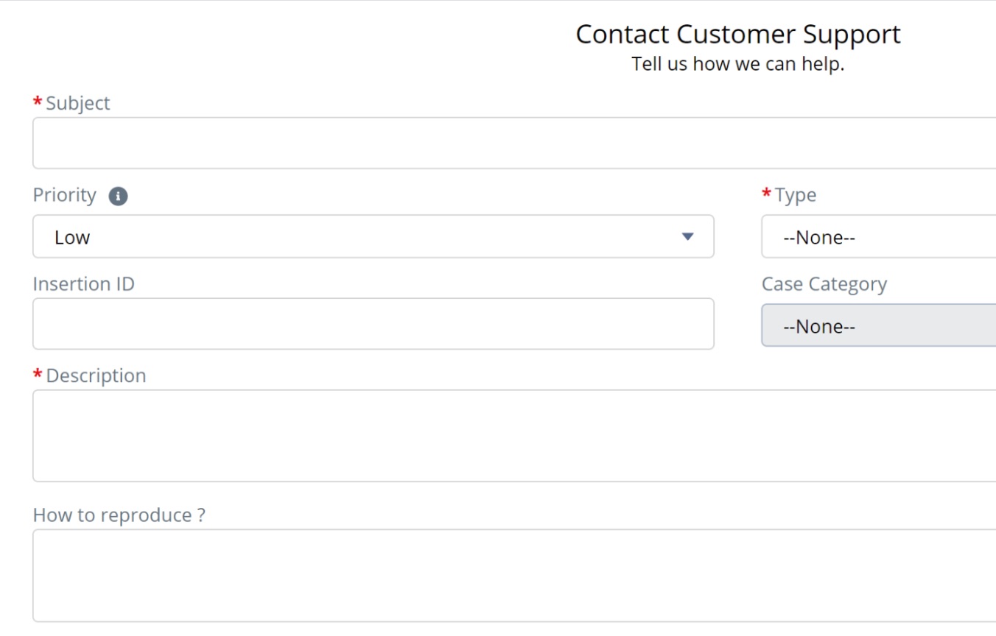996x636 pixels.
Task: Click inside the Insertion ID field
Action: coord(372,324)
